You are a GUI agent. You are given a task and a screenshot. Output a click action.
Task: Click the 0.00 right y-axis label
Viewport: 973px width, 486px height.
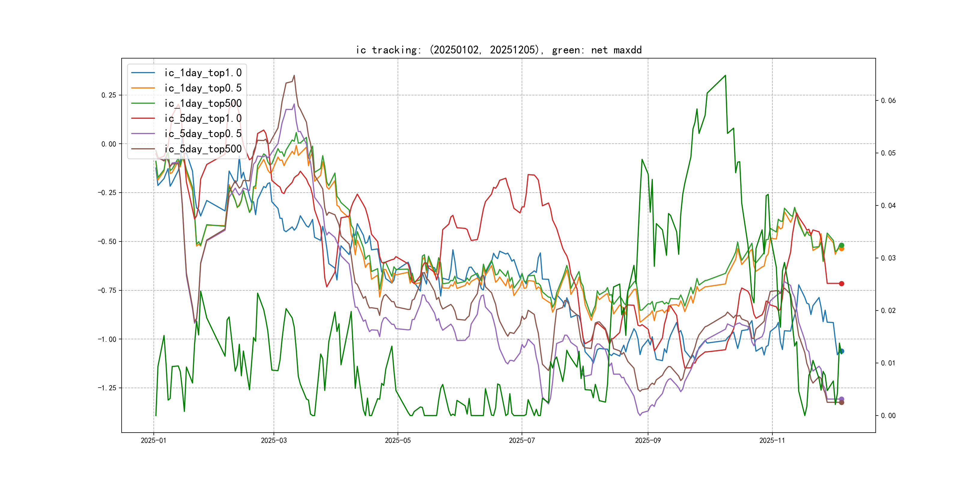(x=888, y=416)
